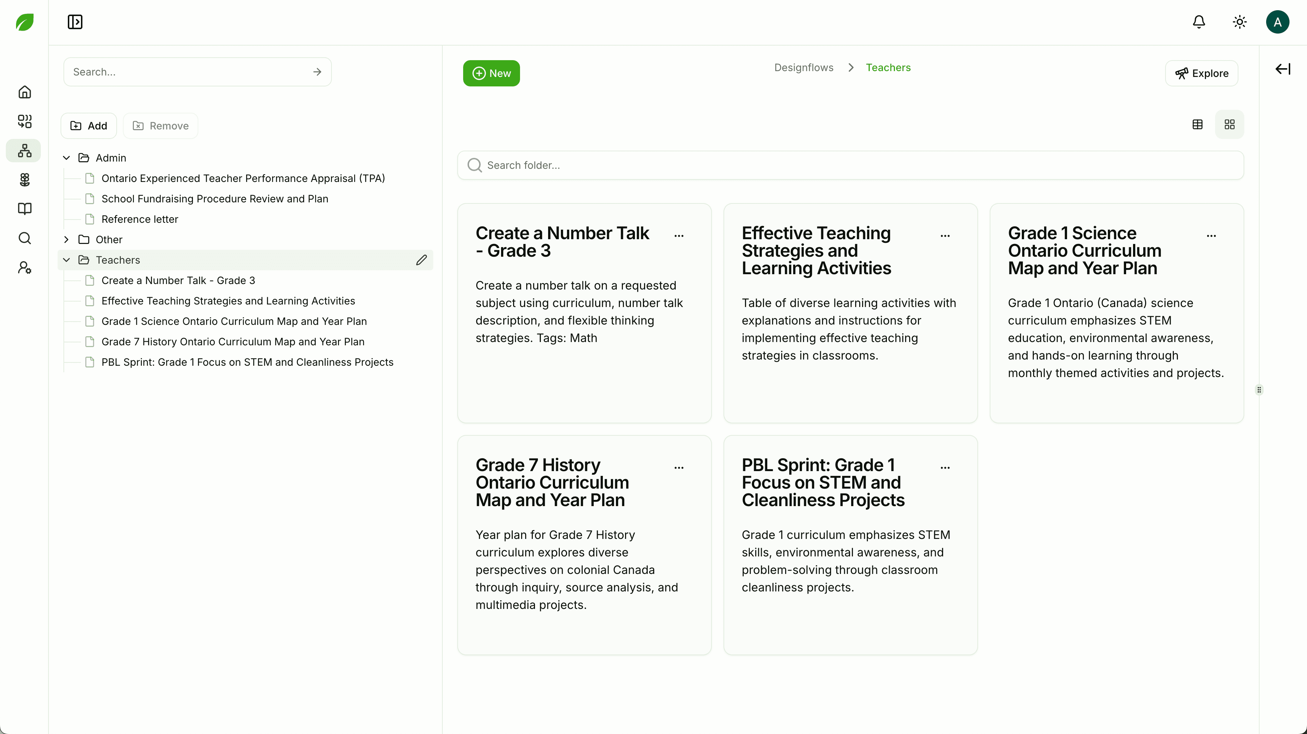Open user settings sidebar icon

[24, 267]
